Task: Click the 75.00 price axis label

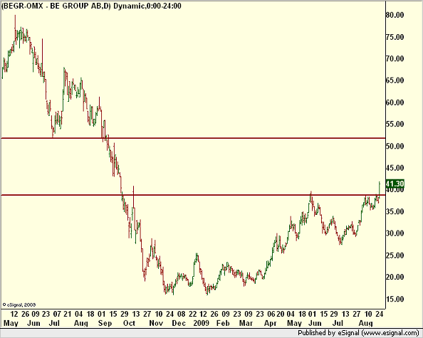Action: pyautogui.click(x=395, y=37)
